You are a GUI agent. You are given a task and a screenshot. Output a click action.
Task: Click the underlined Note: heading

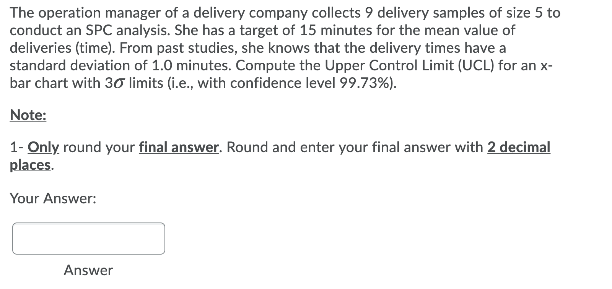28,114
